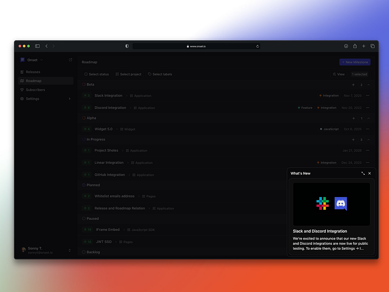
Task: Upvote Discord Integration
Action: 87,108
